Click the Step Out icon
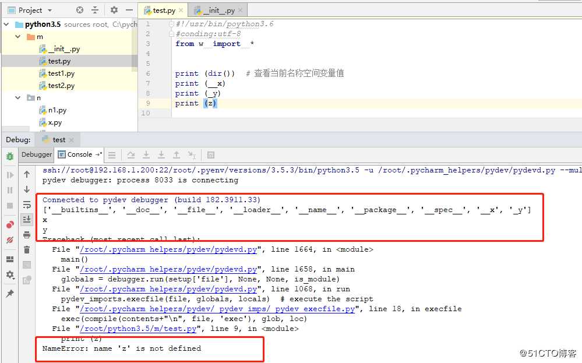Image resolution: width=582 pixels, height=363 pixels. [177, 155]
